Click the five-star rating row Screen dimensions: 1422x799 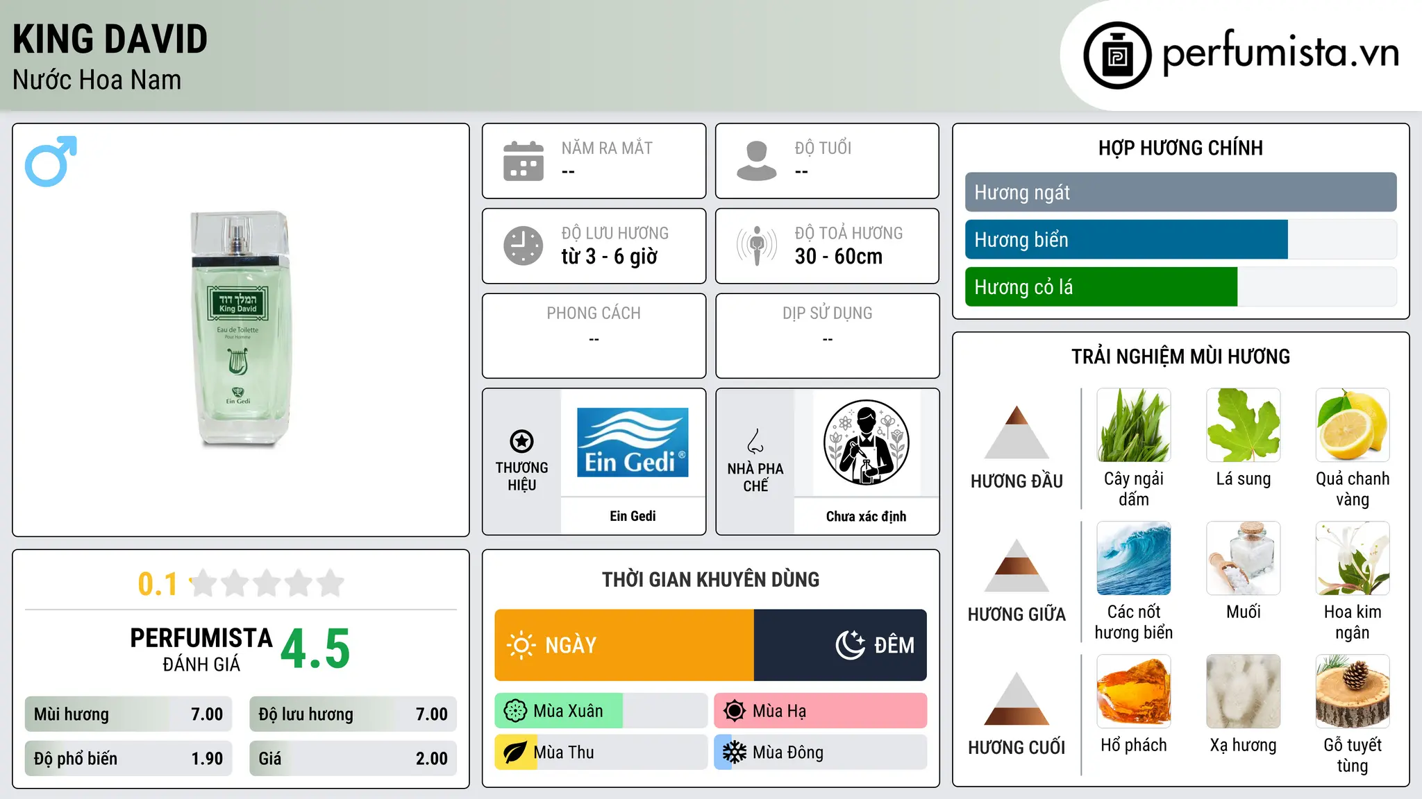click(x=267, y=583)
